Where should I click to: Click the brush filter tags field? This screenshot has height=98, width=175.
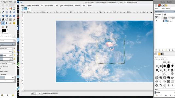pyautogui.click(x=165, y=57)
